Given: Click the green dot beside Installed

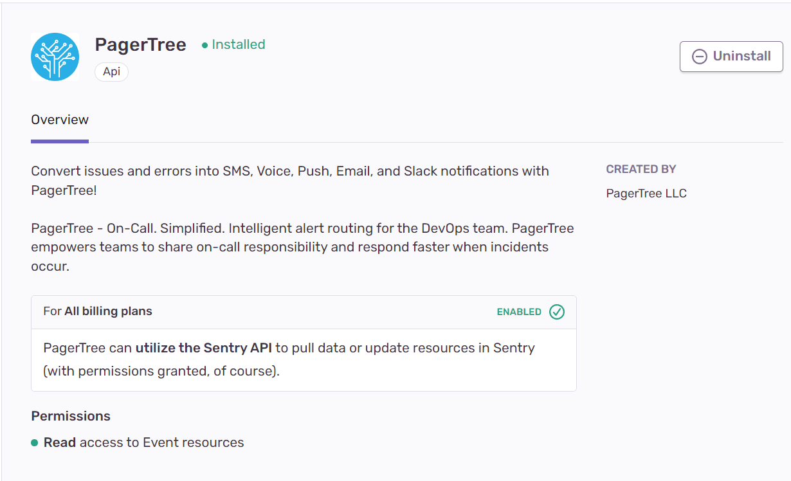Looking at the screenshot, I should pyautogui.click(x=205, y=45).
